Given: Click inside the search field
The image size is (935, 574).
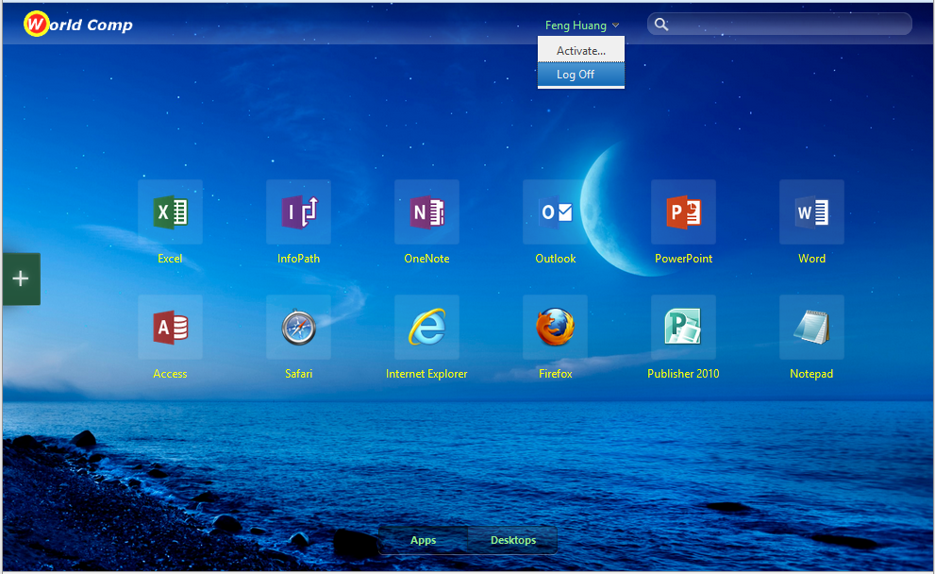Looking at the screenshot, I should (x=788, y=25).
